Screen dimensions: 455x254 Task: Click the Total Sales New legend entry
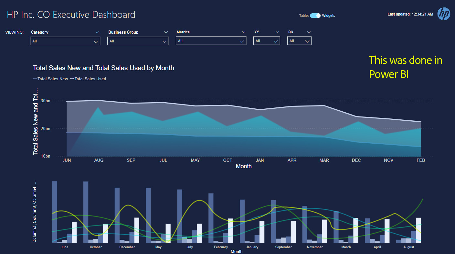(x=51, y=79)
